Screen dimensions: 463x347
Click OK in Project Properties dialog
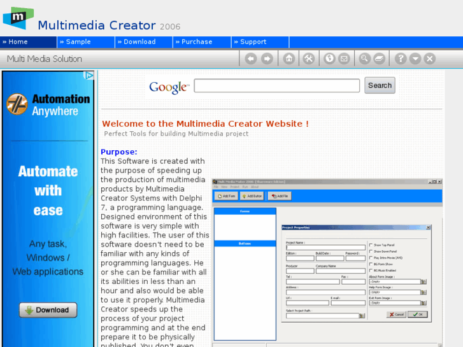[418, 315]
